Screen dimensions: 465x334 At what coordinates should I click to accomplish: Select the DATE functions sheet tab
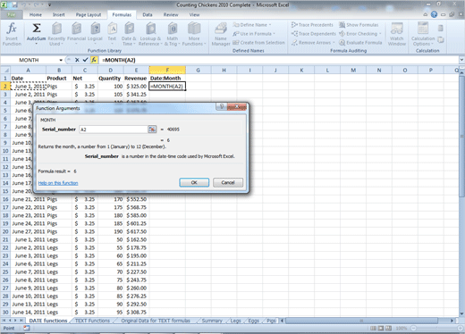click(48, 321)
